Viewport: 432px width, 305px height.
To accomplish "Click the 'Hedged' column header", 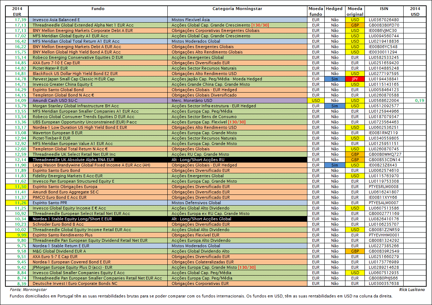I will click(x=334, y=11).
